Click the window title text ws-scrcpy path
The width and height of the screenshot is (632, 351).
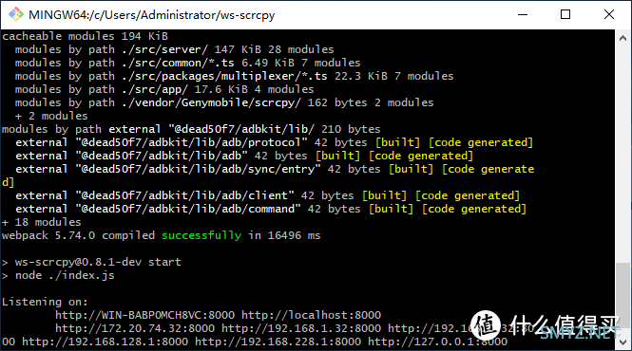click(x=151, y=15)
